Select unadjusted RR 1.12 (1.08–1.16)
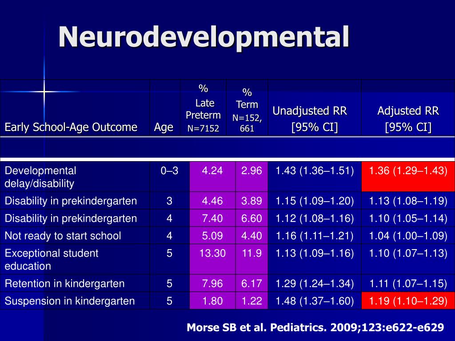The image size is (455, 341). tap(315, 218)
